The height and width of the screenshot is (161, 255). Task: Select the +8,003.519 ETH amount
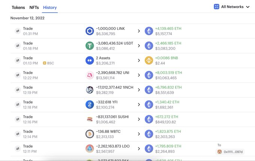pos(168,73)
